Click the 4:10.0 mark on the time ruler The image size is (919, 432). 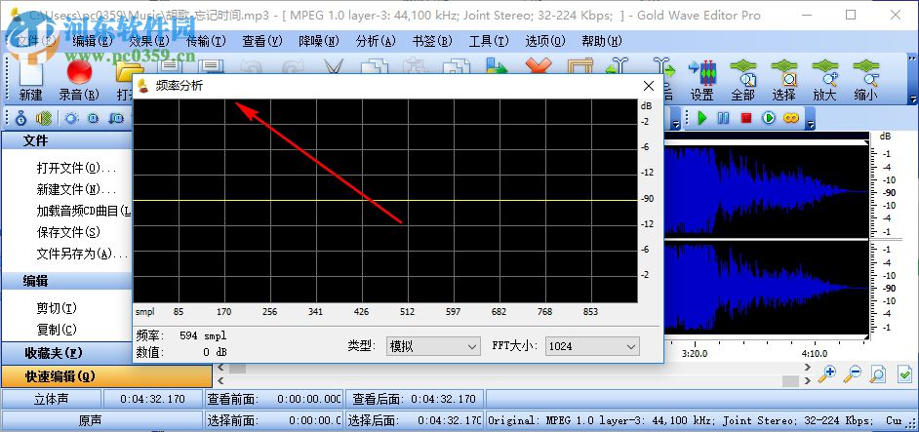[815, 353]
